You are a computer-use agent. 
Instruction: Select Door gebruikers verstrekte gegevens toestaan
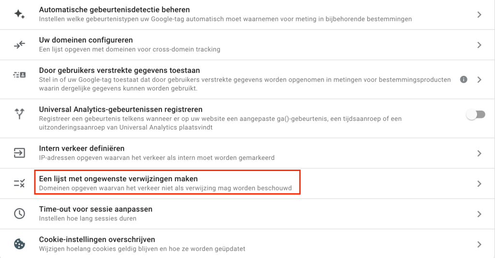[119, 71]
